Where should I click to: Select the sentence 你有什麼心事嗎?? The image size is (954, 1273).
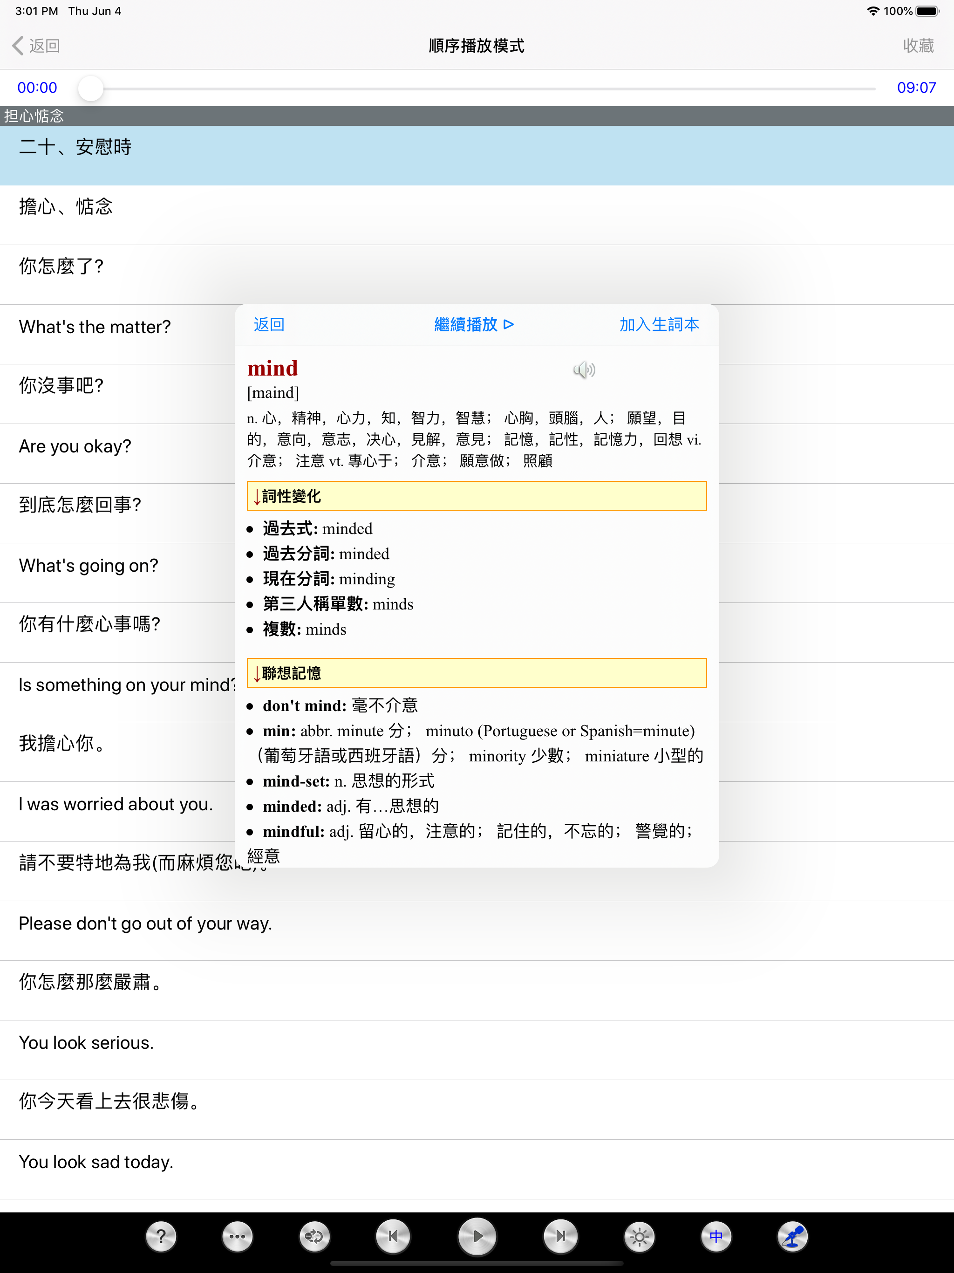[x=117, y=633]
